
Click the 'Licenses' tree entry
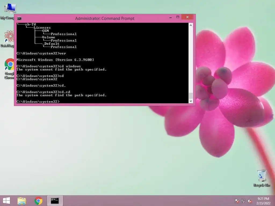click(42, 28)
